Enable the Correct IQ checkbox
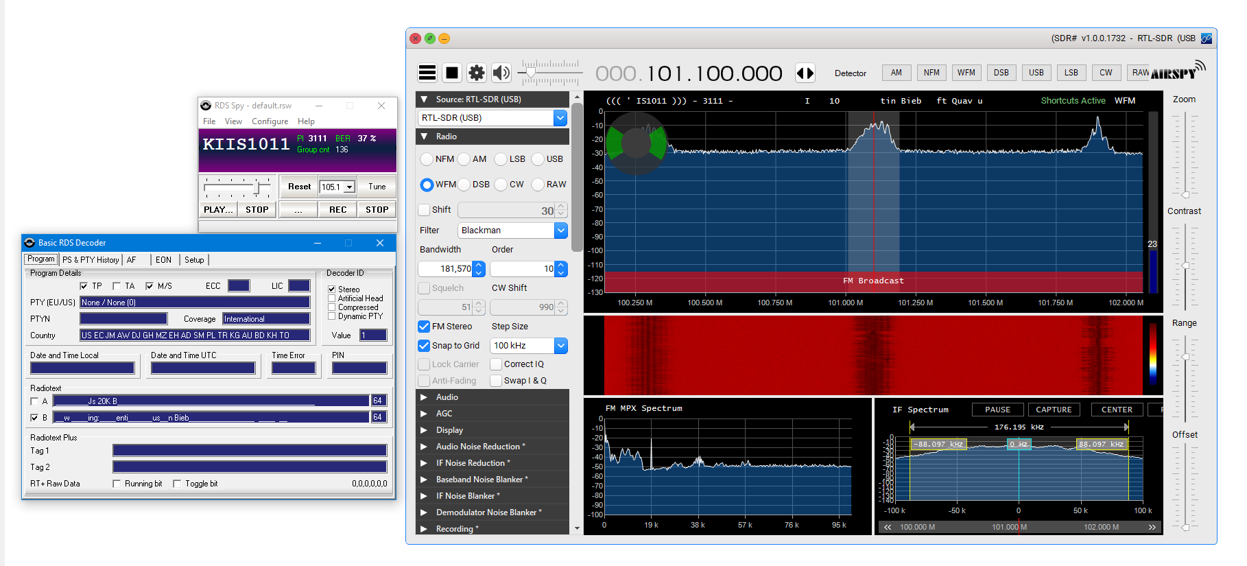This screenshot has width=1247, height=566. 496,364
